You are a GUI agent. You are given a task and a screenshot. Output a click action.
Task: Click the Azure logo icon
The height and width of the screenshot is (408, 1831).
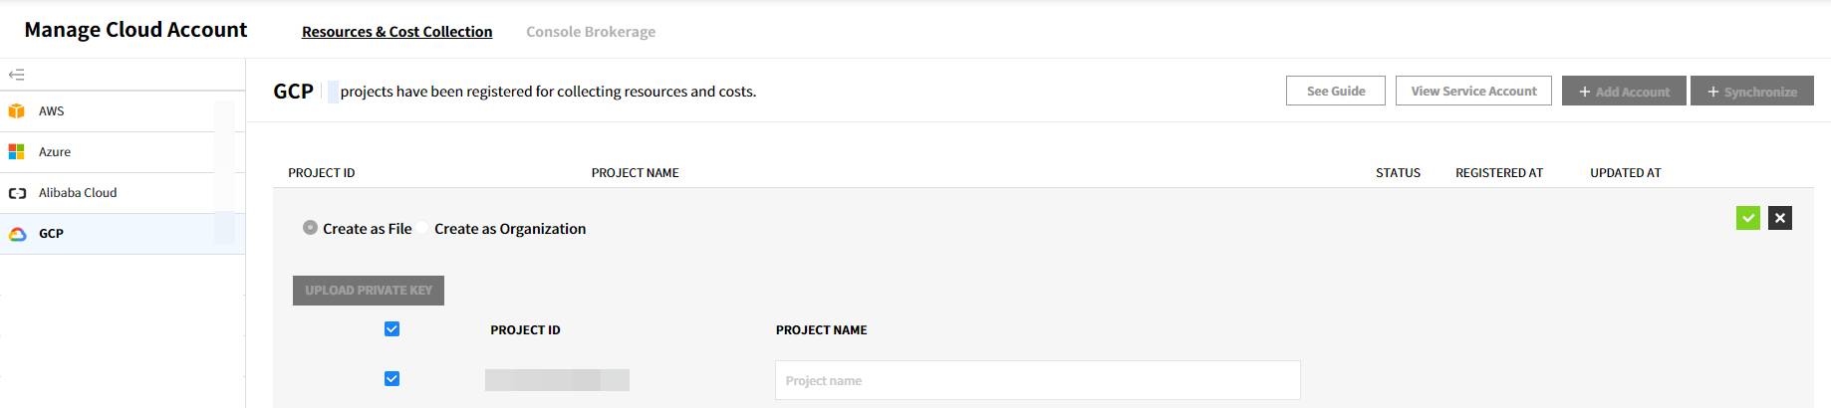[x=17, y=152]
